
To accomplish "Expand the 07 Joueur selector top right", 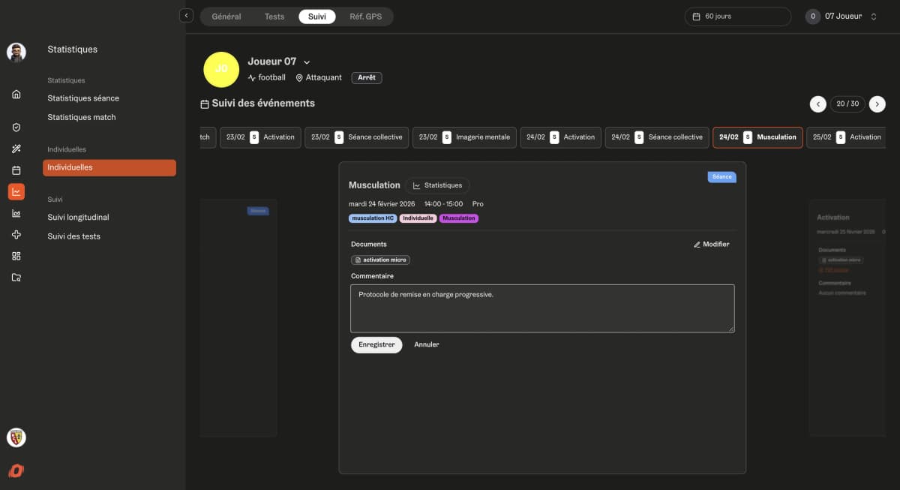I will (x=839, y=15).
